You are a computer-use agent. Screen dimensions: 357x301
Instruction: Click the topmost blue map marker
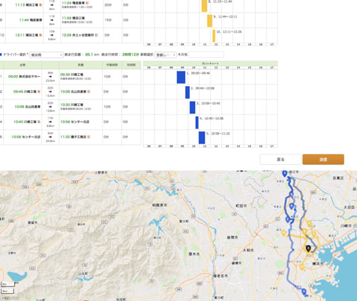click(284, 173)
